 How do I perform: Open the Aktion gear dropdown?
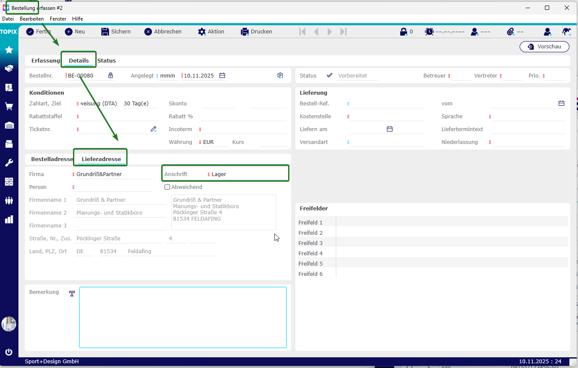click(x=211, y=32)
